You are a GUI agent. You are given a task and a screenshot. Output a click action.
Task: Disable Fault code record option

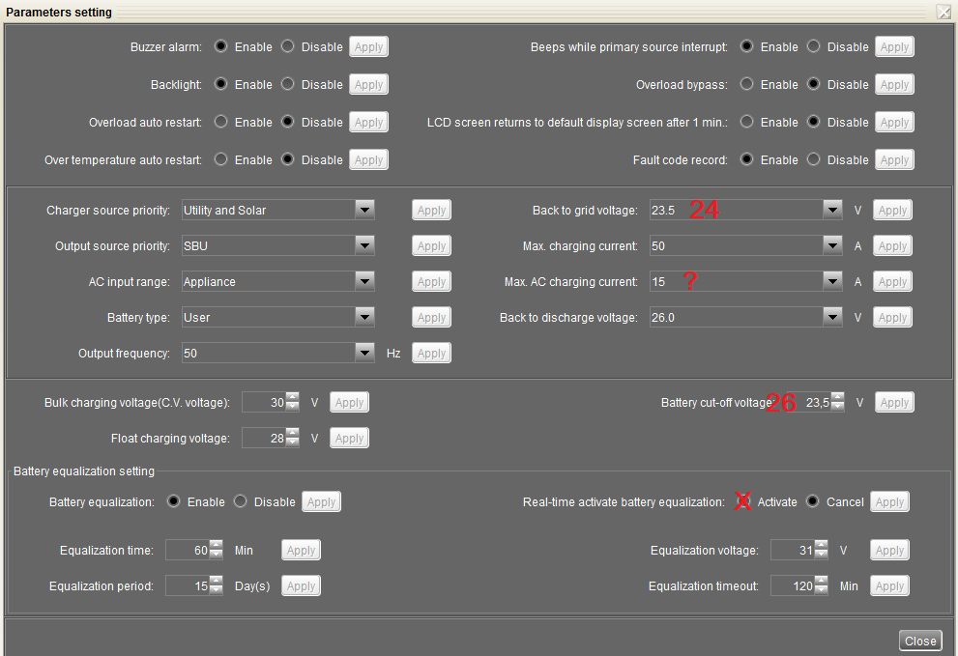pyautogui.click(x=814, y=160)
